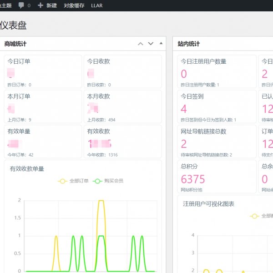Collapse the 商城统计 panel with triangle toggle
This screenshot has height=273, width=273.
click(x=161, y=44)
